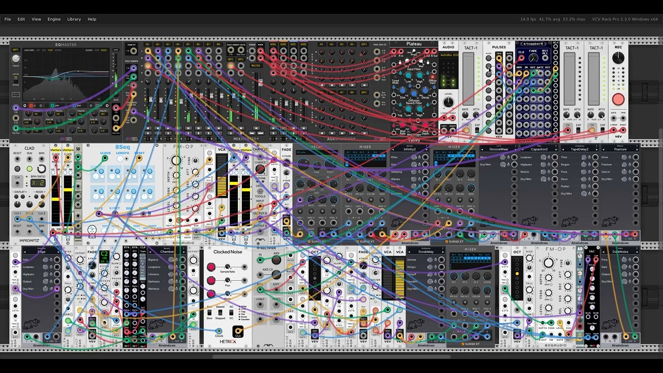Click the LEVEL knob on Audio module
The image size is (663, 373).
[x=448, y=102]
